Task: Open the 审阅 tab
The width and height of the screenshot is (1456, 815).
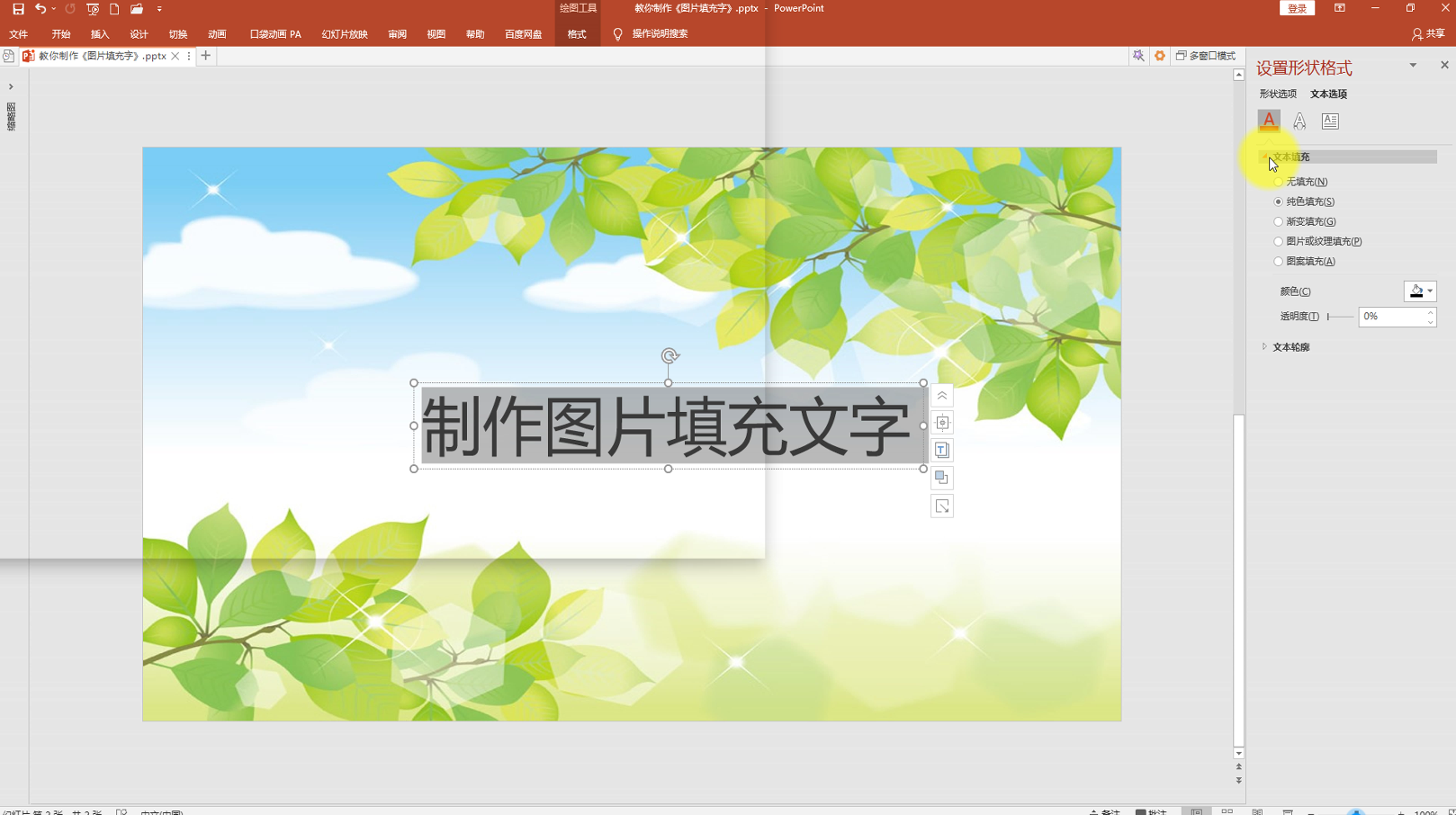Action: pyautogui.click(x=397, y=34)
